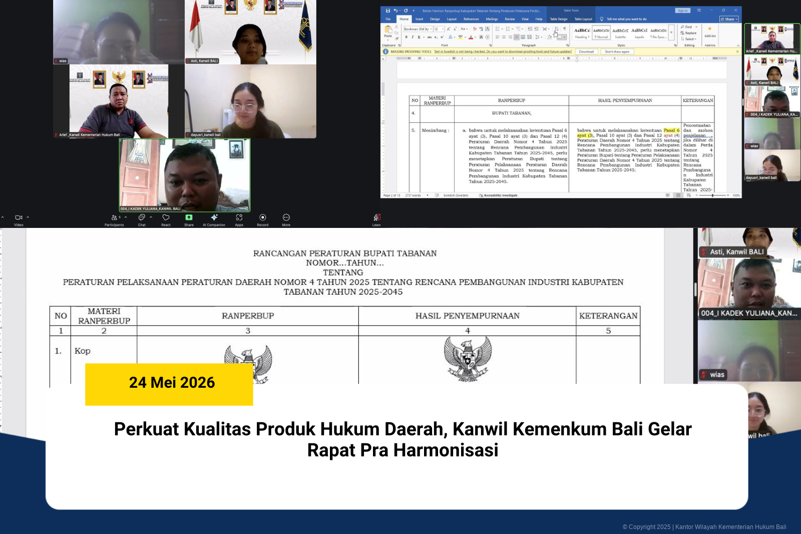Viewport: 801px width, 534px height.
Task: Toggle Strikethrough formatting in Word
Action: 430,37
